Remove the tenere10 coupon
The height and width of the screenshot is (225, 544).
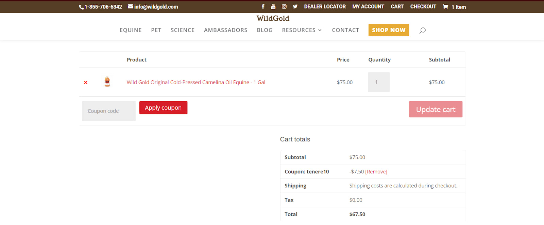376,172
